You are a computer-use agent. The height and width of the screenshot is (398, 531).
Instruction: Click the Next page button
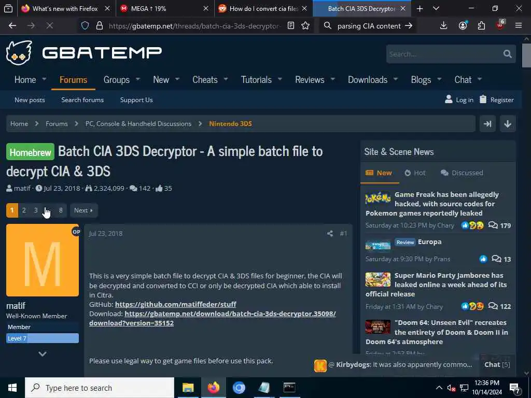pos(83,210)
